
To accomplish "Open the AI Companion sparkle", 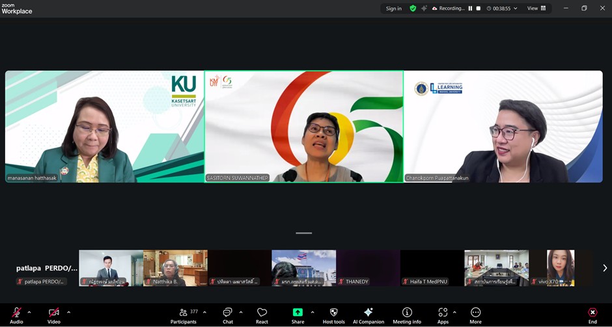I will pyautogui.click(x=369, y=315).
